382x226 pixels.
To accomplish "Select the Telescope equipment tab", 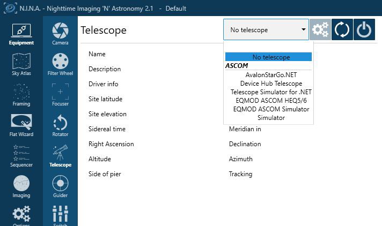I will 60,156.
